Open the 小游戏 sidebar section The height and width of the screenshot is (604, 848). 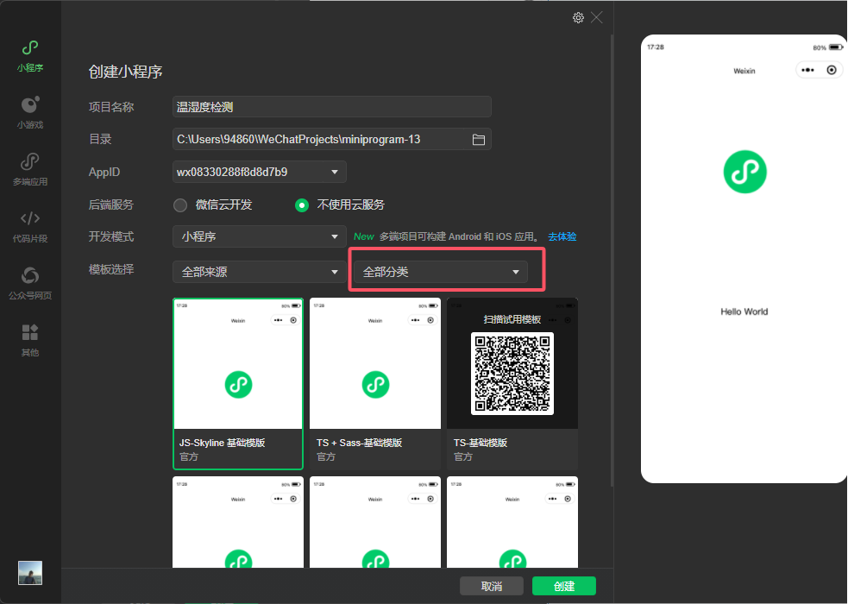30,111
